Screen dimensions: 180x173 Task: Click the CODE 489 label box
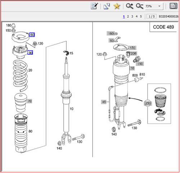pos(163,27)
